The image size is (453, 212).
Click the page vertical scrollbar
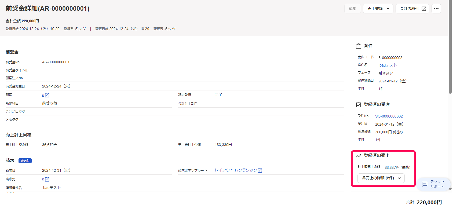tap(450, 47)
